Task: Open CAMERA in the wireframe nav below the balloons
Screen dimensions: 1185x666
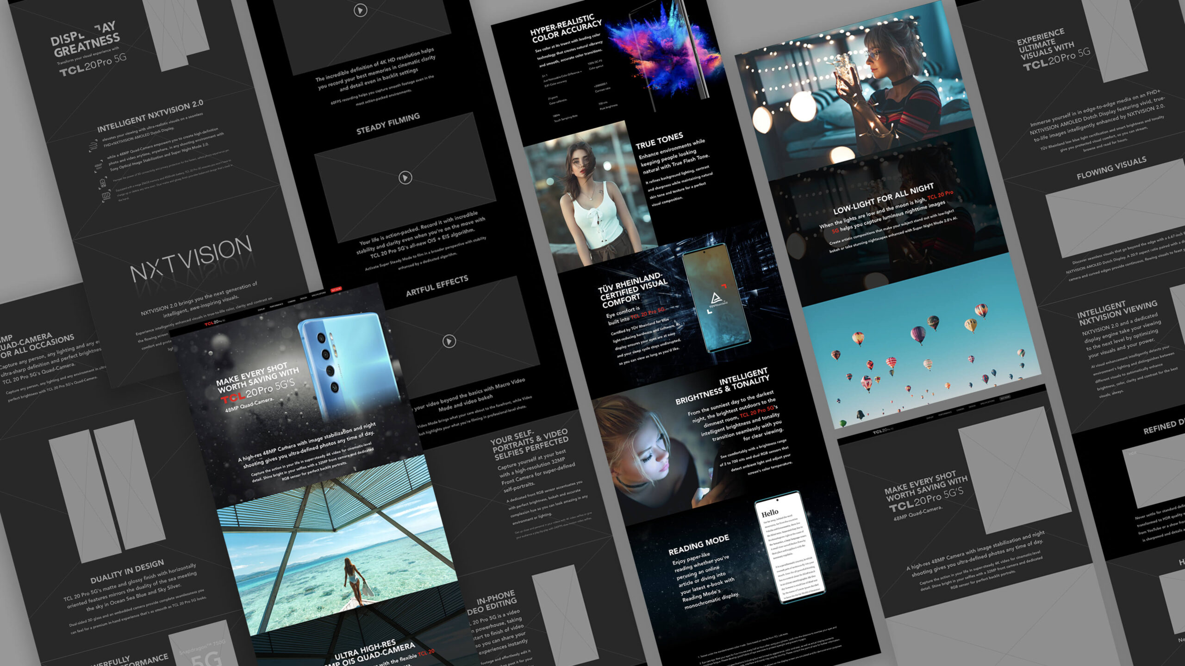Action: pos(960,409)
